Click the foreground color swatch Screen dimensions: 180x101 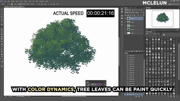(1, 60)
